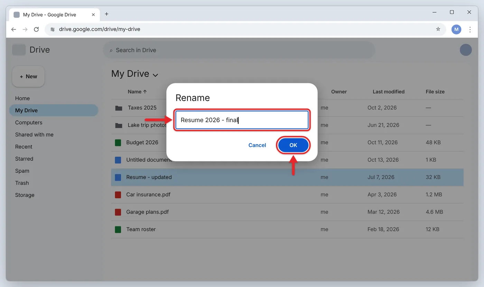Go to Home in the sidebar
The width and height of the screenshot is (484, 287).
tap(22, 98)
